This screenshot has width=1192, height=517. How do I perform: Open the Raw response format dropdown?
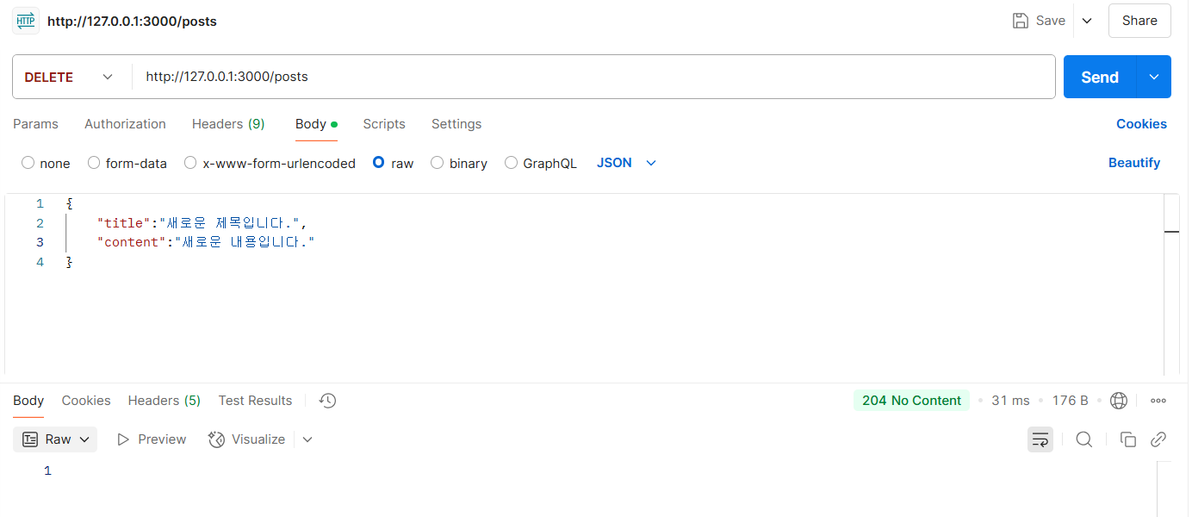tap(55, 439)
